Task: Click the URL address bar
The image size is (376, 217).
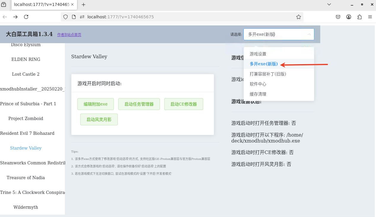Action: pos(182,17)
